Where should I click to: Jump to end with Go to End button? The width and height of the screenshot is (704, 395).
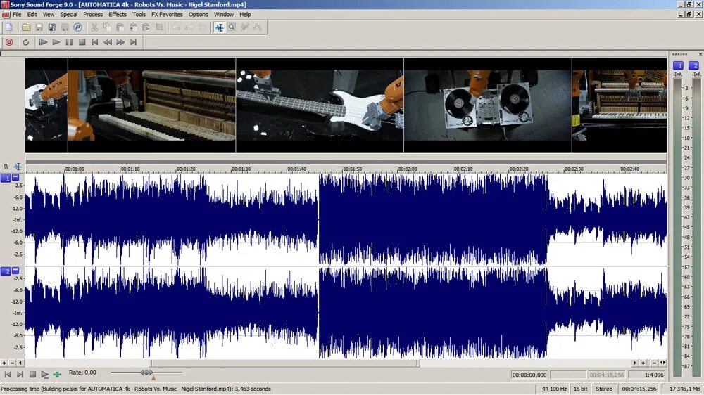pos(133,42)
